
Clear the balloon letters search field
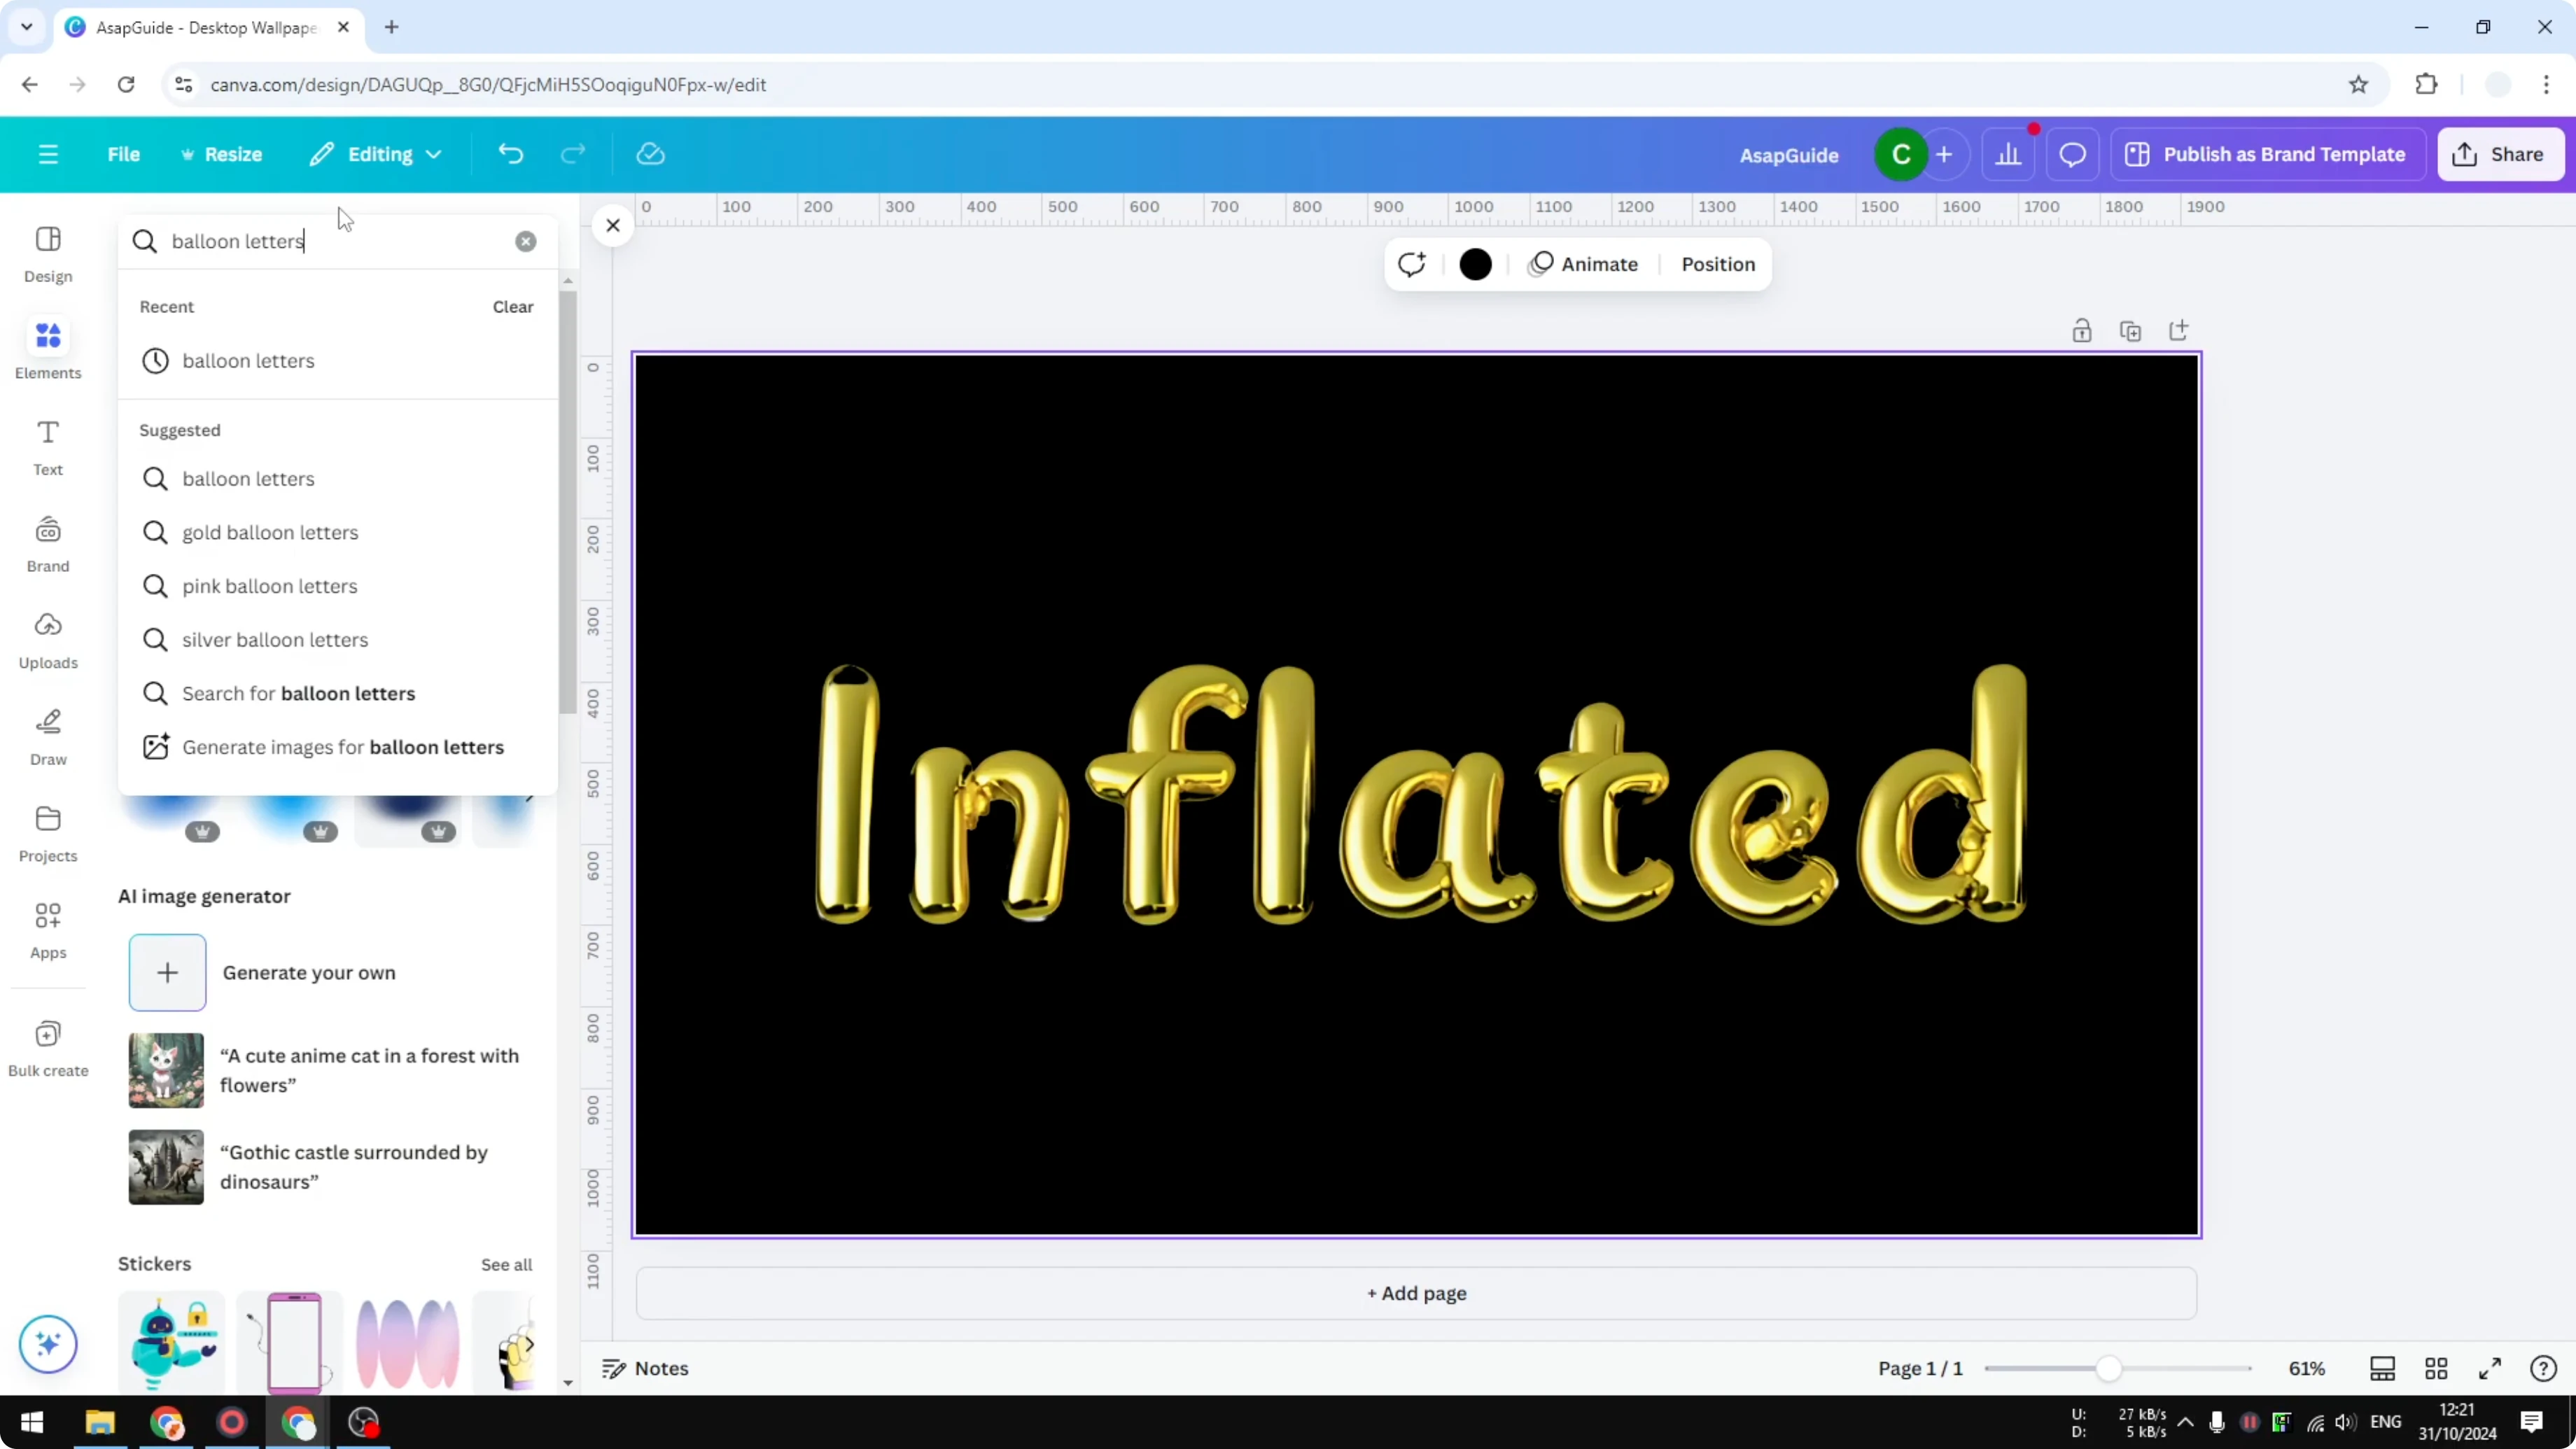[x=526, y=241]
